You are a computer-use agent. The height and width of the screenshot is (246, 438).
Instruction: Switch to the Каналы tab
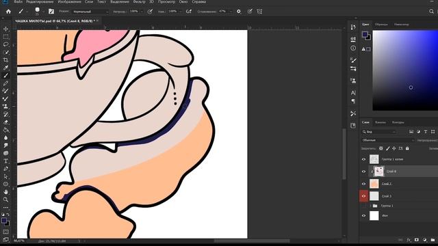point(381,122)
